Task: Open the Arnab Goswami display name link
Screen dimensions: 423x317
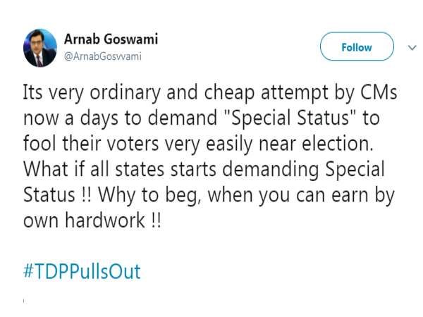Action: pos(111,39)
